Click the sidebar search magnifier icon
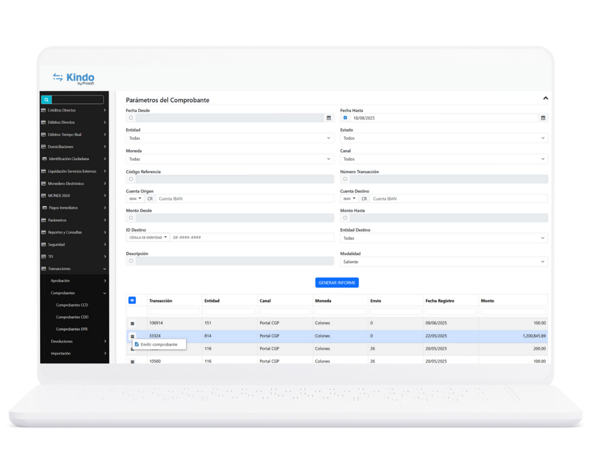591x473 pixels. pyautogui.click(x=46, y=100)
